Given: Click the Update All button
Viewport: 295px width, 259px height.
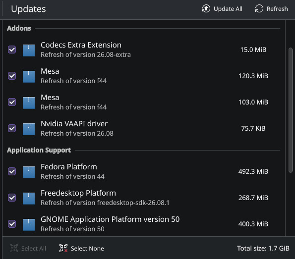Looking at the screenshot, I should pos(222,8).
